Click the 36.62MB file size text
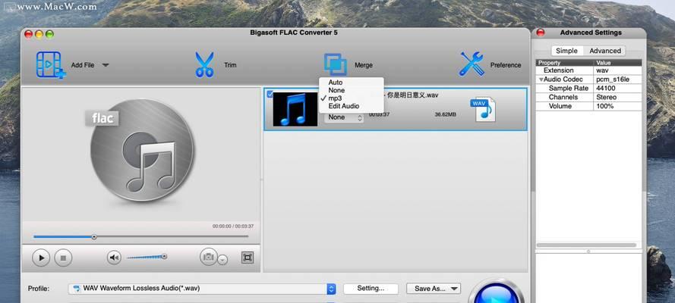The height and width of the screenshot is (303, 675). click(x=446, y=114)
